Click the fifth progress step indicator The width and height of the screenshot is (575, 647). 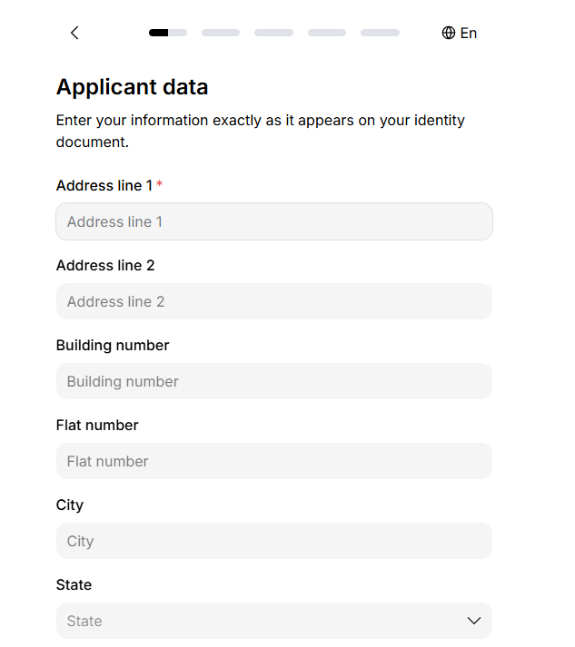coord(380,33)
